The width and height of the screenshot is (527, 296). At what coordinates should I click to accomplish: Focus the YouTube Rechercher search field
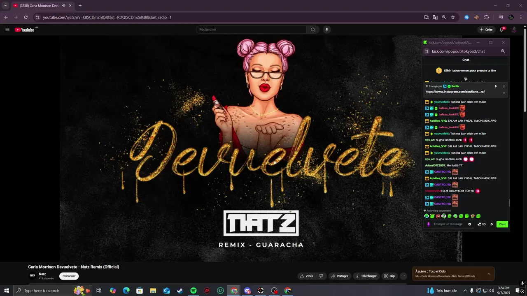pyautogui.click(x=251, y=30)
